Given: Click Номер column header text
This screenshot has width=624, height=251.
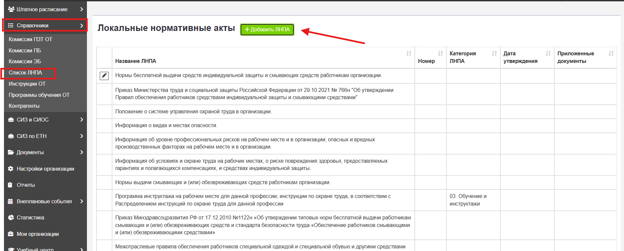Looking at the screenshot, I should tap(426, 61).
